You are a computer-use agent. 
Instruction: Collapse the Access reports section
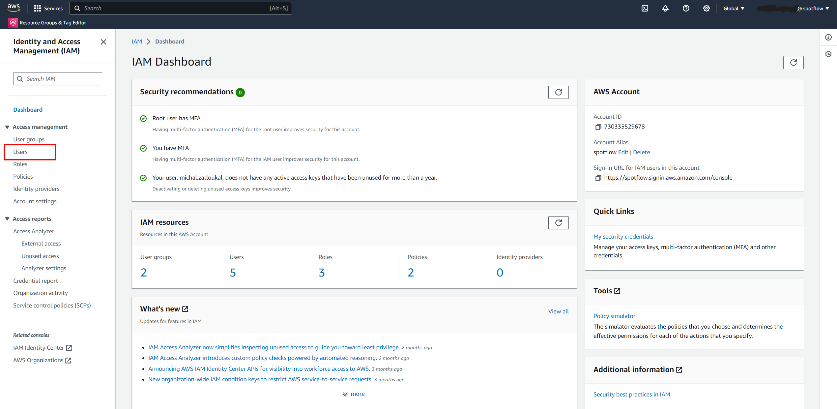coord(7,219)
